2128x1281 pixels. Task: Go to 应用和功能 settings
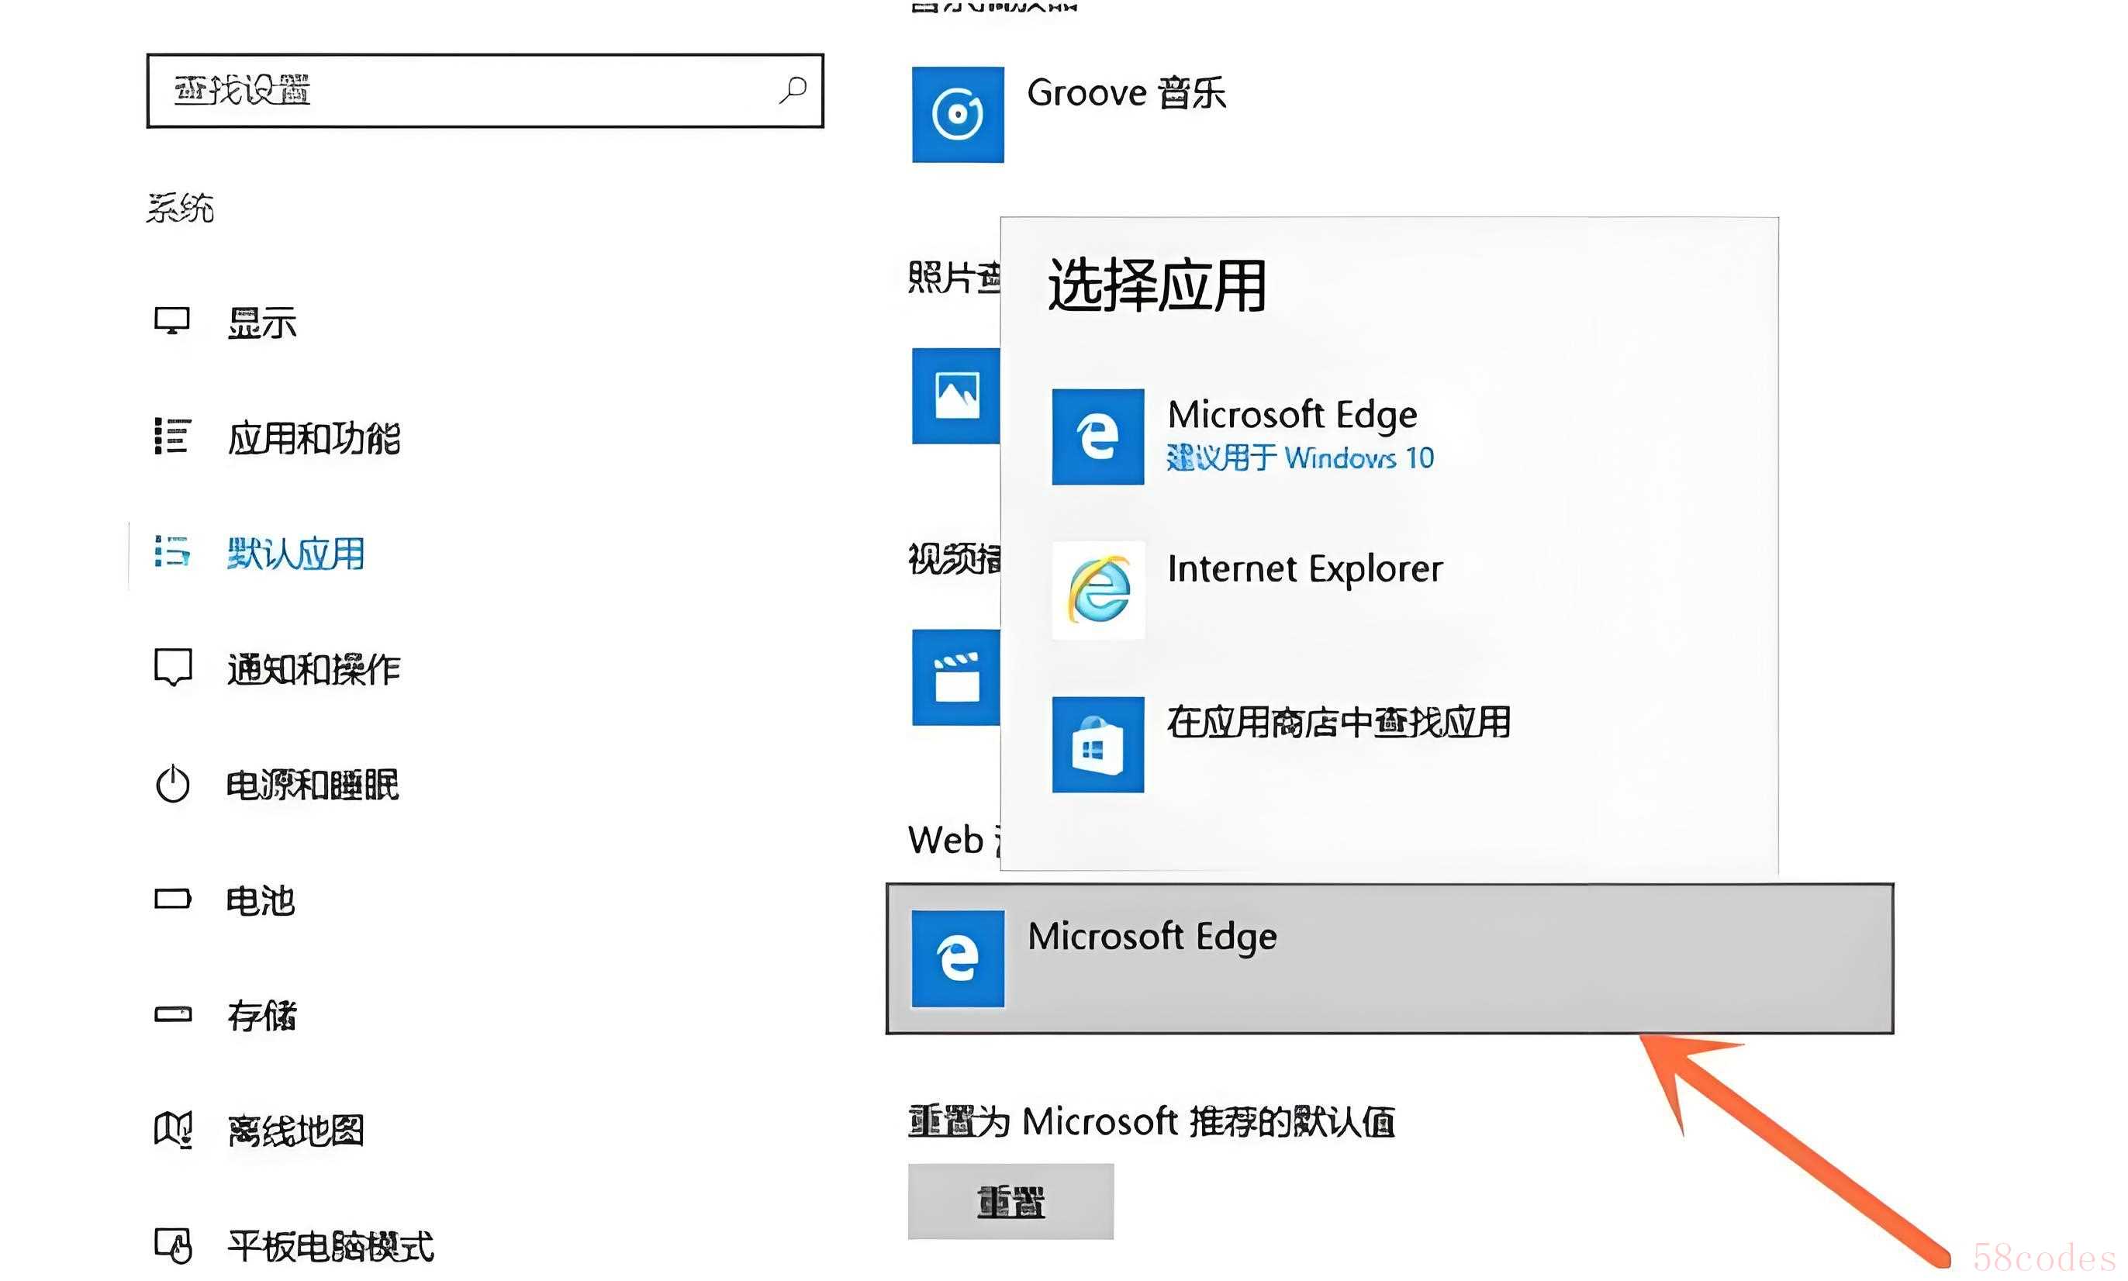click(x=313, y=439)
